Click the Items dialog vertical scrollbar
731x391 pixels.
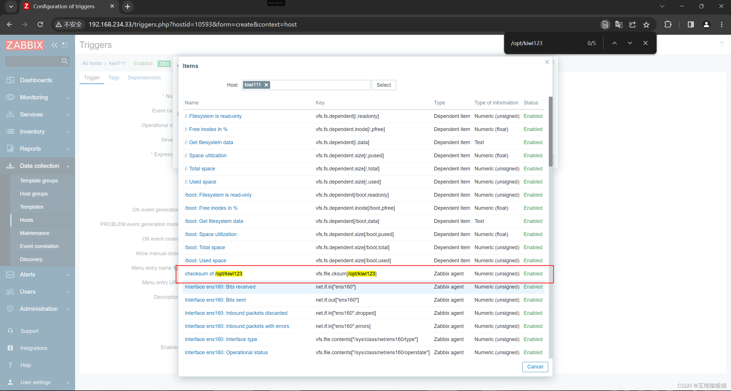tap(551, 132)
